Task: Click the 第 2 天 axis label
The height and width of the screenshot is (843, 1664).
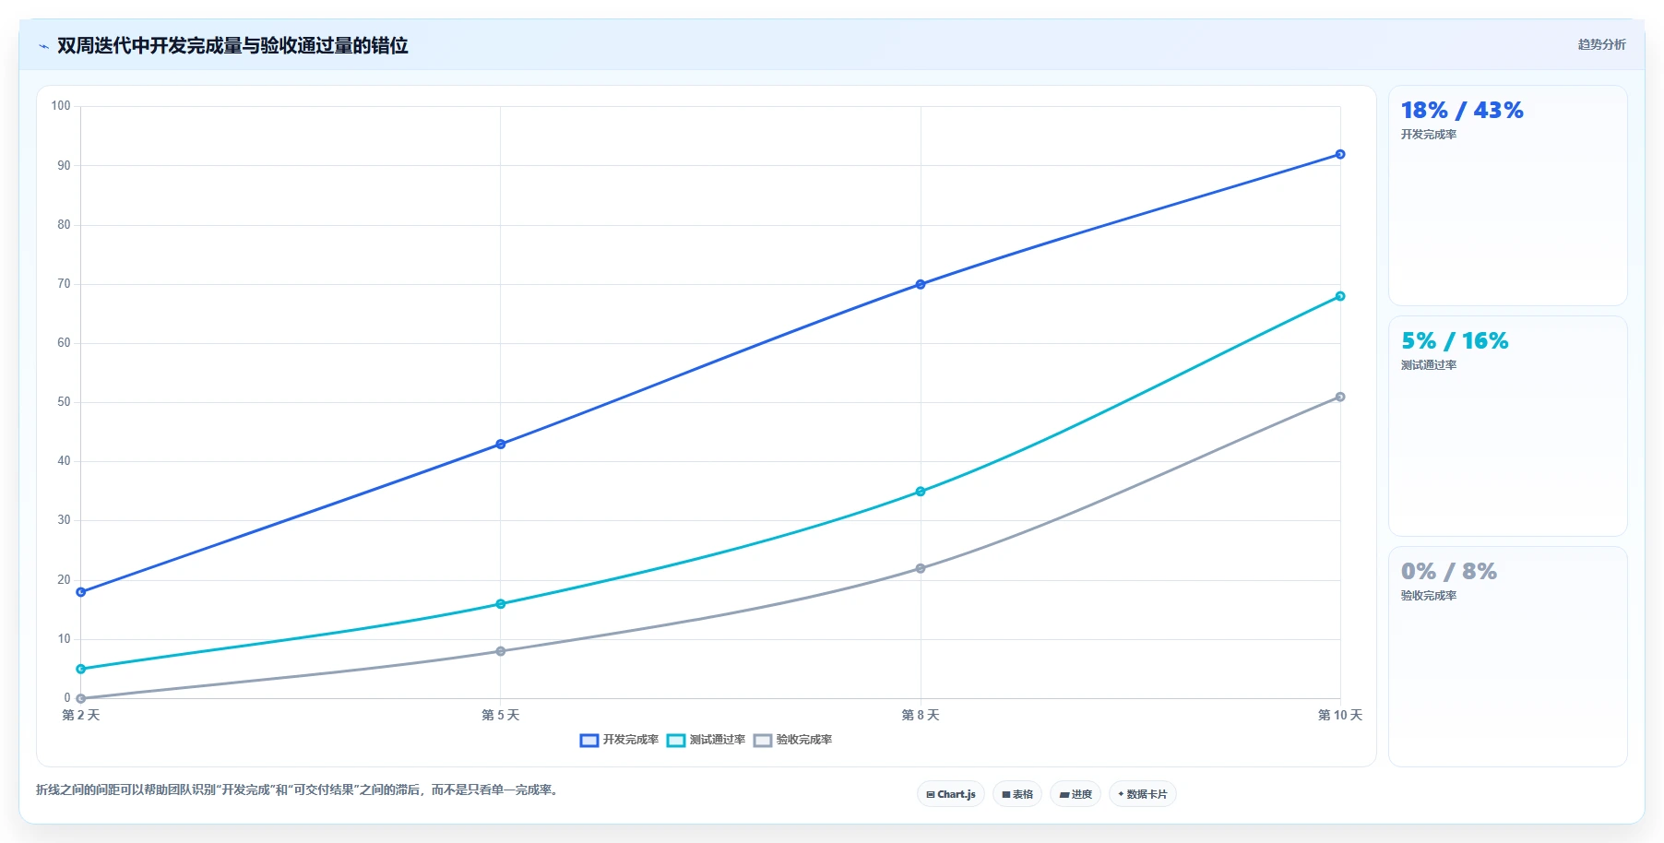Action: pos(81,715)
